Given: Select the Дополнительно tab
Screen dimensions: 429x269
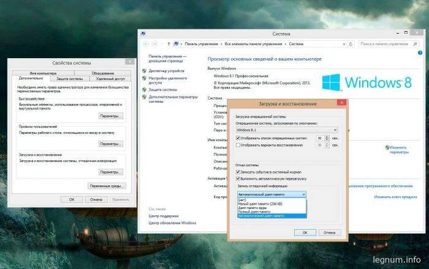Looking at the screenshot, I should tap(31, 78).
